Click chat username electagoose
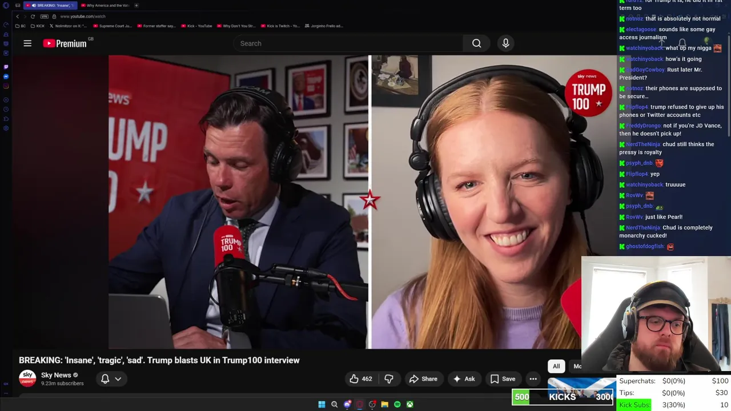 (641, 30)
